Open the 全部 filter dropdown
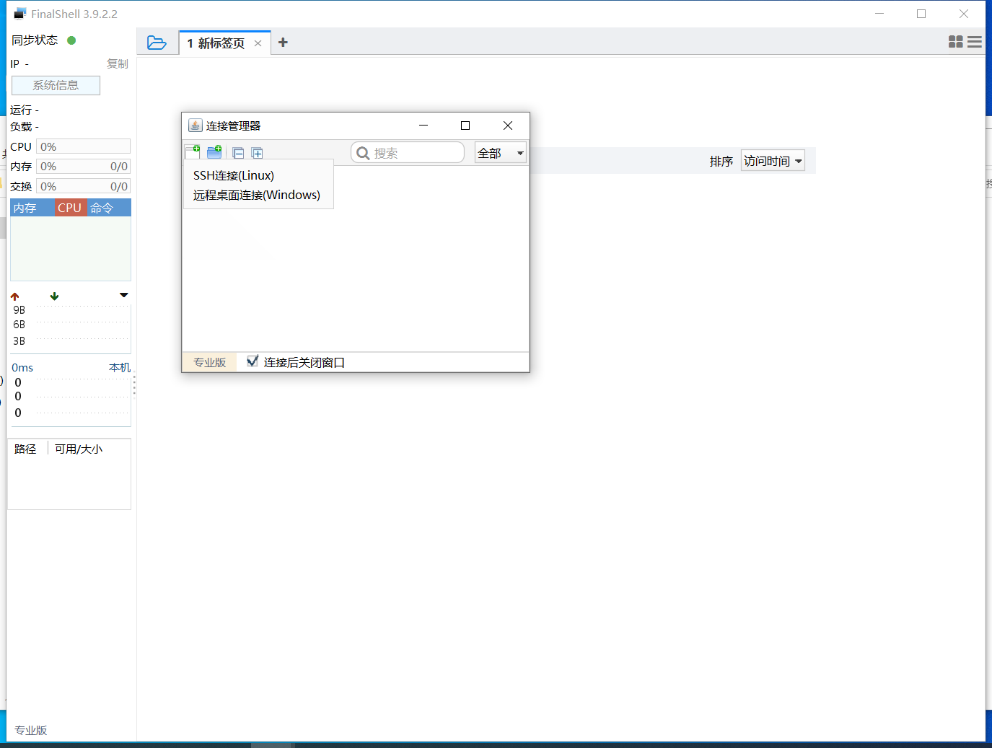The height and width of the screenshot is (748, 992). (x=500, y=152)
